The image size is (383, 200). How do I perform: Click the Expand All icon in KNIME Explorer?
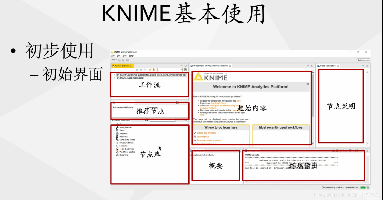[x=137, y=70]
